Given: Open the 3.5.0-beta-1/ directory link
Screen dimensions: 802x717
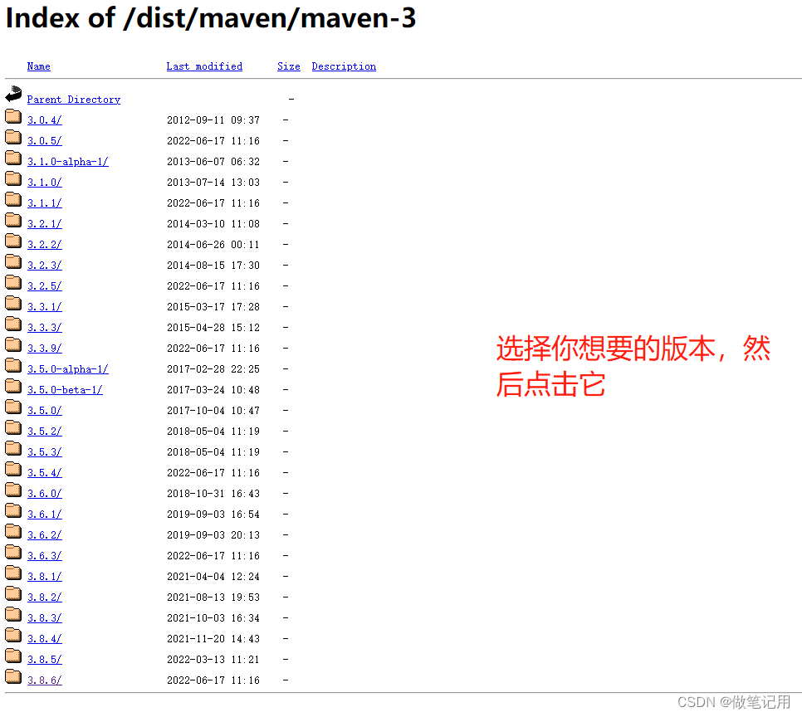Looking at the screenshot, I should [65, 390].
